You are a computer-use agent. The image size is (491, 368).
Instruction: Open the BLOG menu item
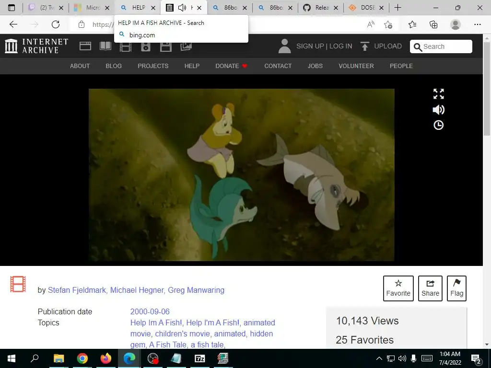[114, 66]
